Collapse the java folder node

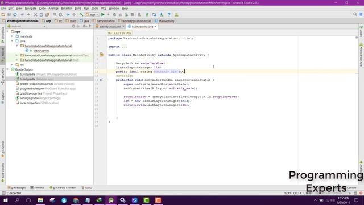click(x=12, y=41)
